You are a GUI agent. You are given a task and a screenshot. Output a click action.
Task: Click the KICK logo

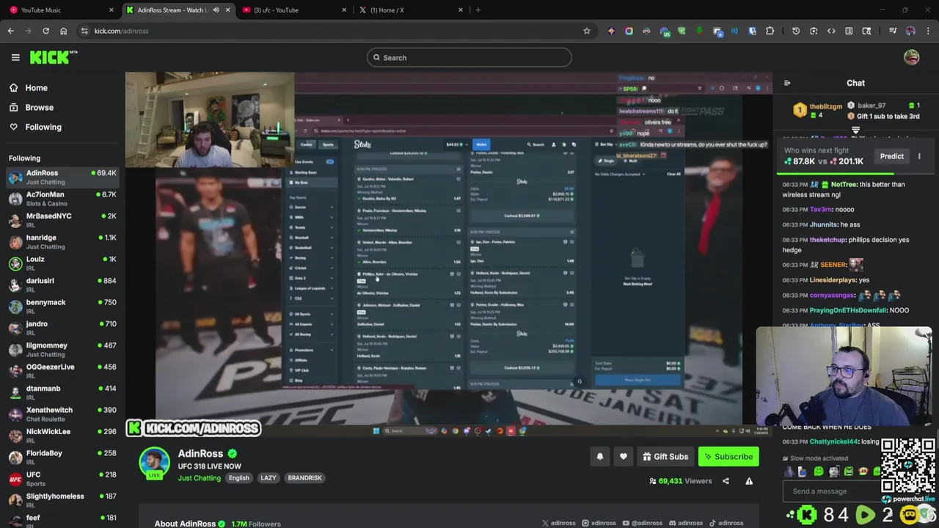click(54, 57)
